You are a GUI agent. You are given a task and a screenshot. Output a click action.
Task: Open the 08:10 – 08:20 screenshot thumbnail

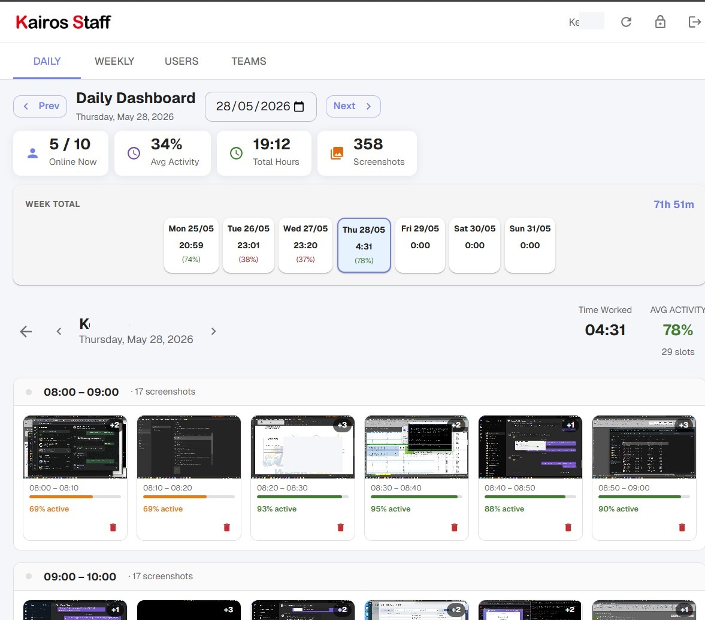pyautogui.click(x=189, y=447)
